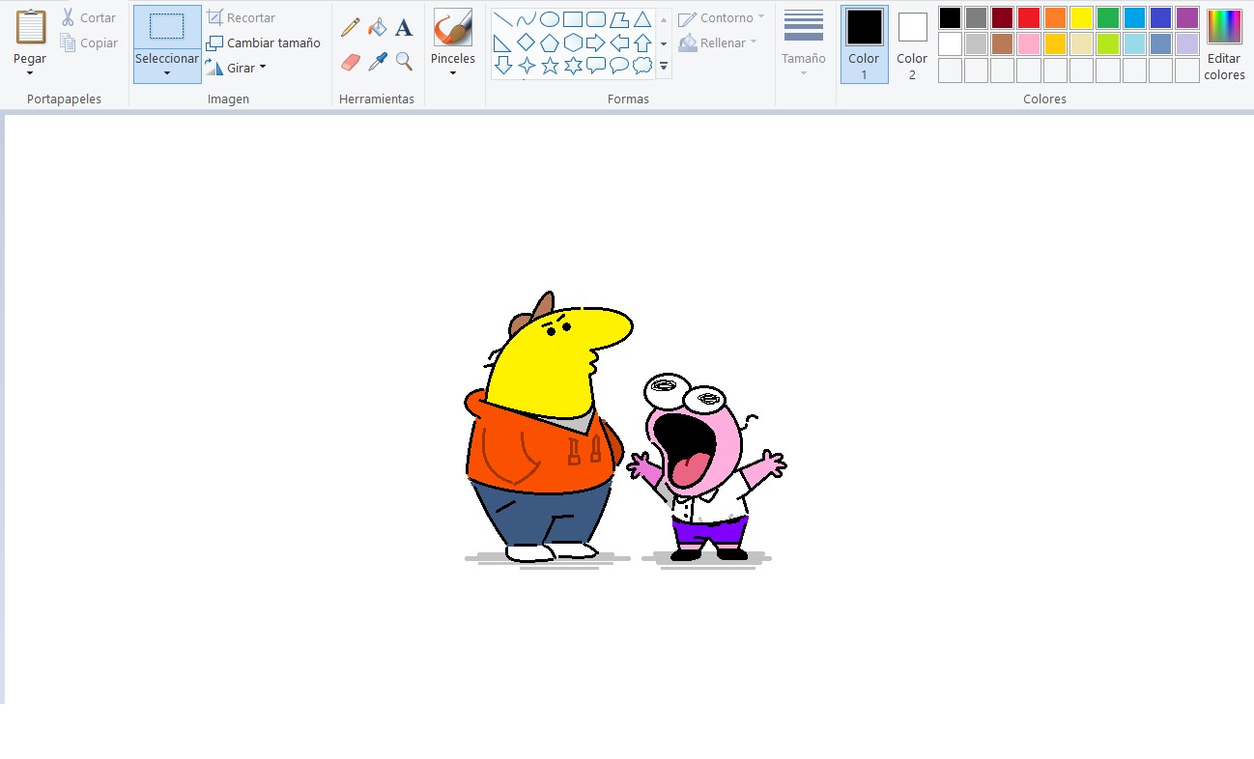
Task: Activate the Color 1 foreground selector
Action: pyautogui.click(x=864, y=44)
